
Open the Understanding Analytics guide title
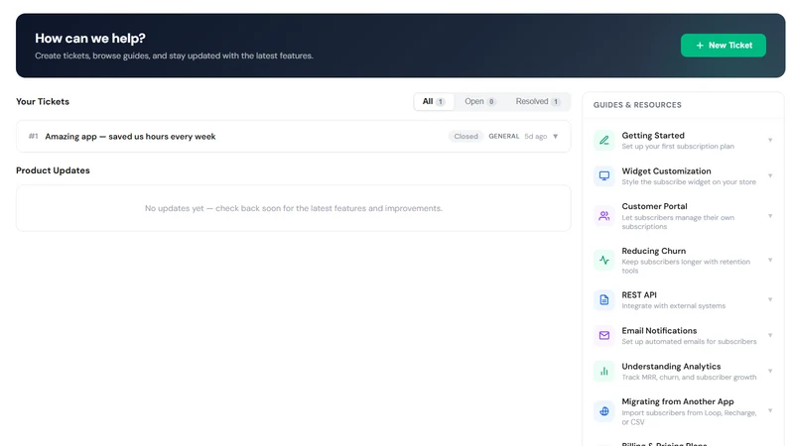tap(671, 366)
